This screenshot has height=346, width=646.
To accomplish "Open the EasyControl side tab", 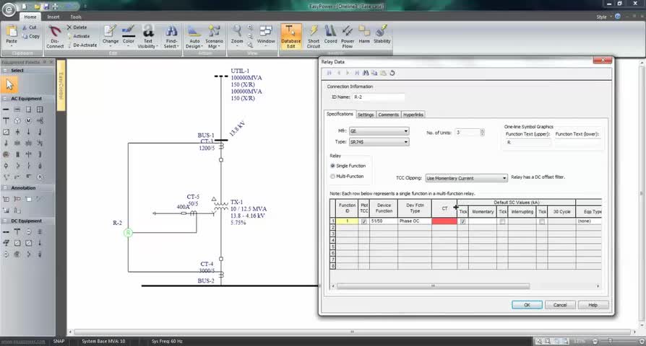I will point(61,86).
